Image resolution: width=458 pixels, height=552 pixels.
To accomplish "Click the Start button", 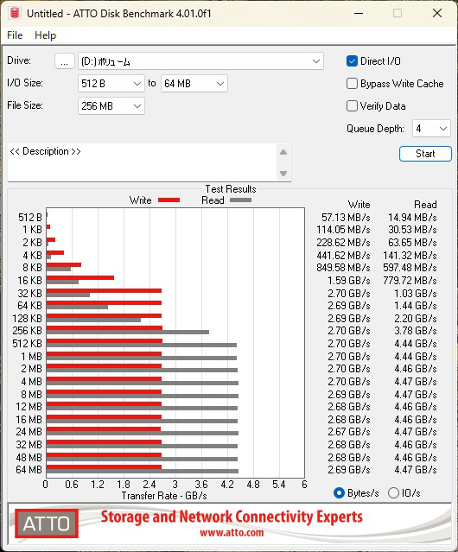I will click(x=425, y=154).
